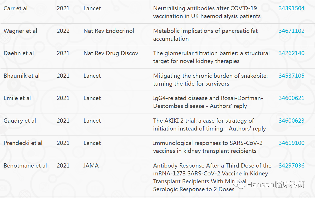Select the Carr et al author cell

16,8
